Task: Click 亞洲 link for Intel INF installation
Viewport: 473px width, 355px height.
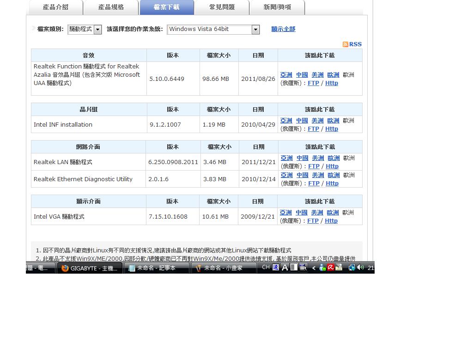Action: tap(286, 121)
